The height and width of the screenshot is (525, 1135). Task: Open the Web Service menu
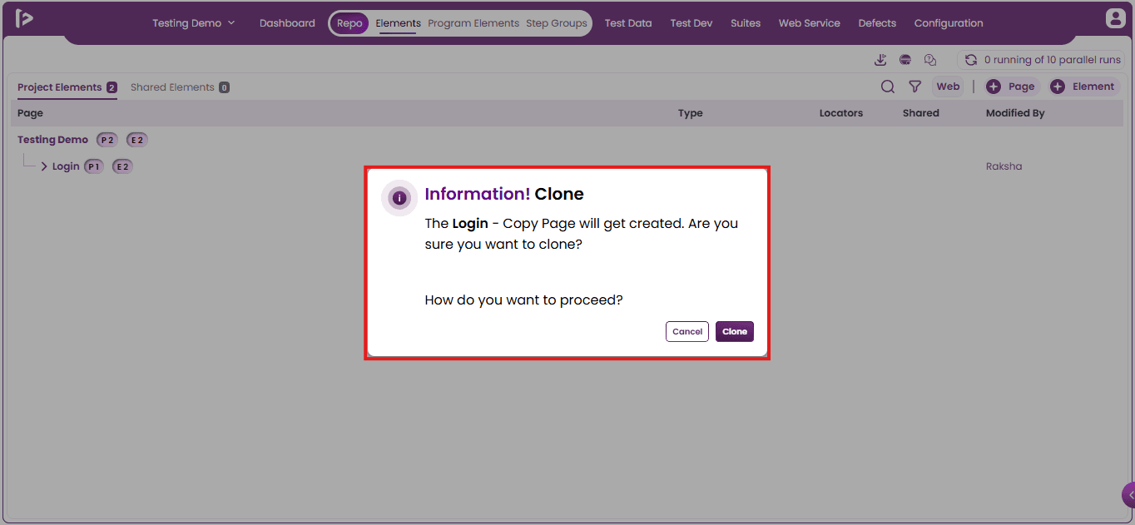pyautogui.click(x=810, y=23)
